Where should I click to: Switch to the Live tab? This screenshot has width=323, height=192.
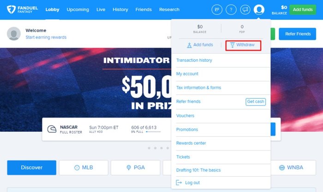(x=101, y=10)
